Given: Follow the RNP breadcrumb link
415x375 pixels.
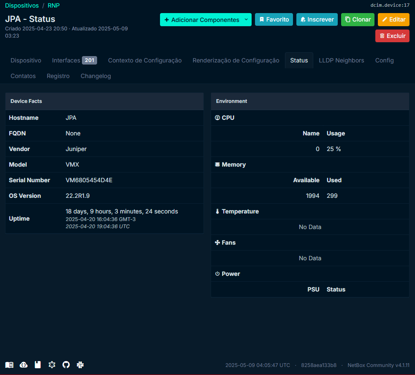Looking at the screenshot, I should [54, 5].
